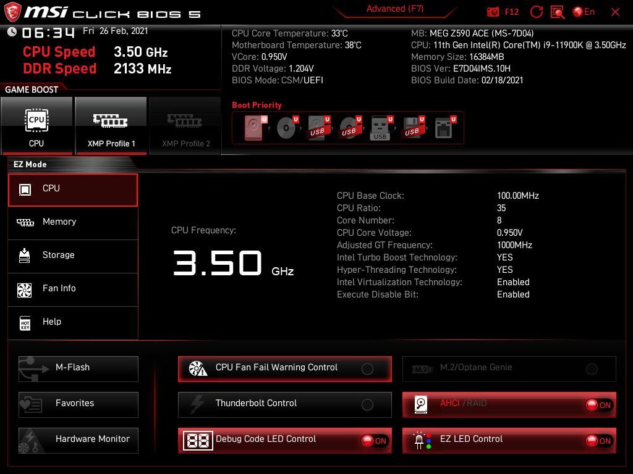
Task: Click the CPU chip icon in sidebar
Action: (25, 189)
